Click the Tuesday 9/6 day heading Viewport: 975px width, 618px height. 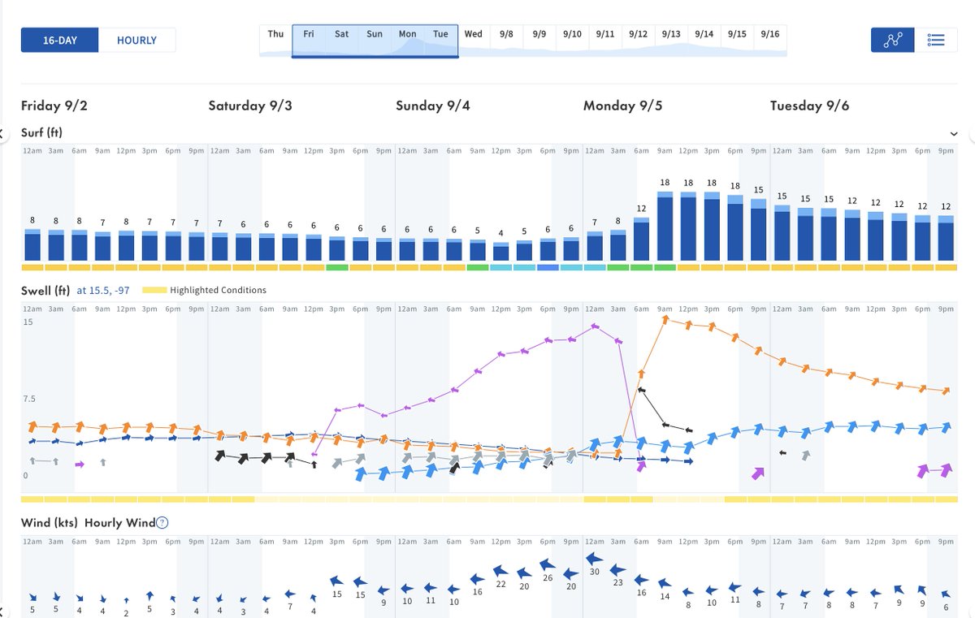click(x=810, y=106)
